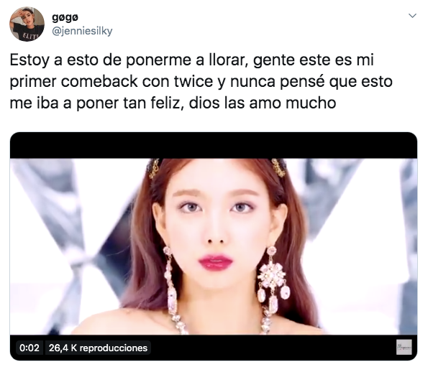Click the gold hair clip in the video
This screenshot has width=428, height=367.
click(278, 167)
